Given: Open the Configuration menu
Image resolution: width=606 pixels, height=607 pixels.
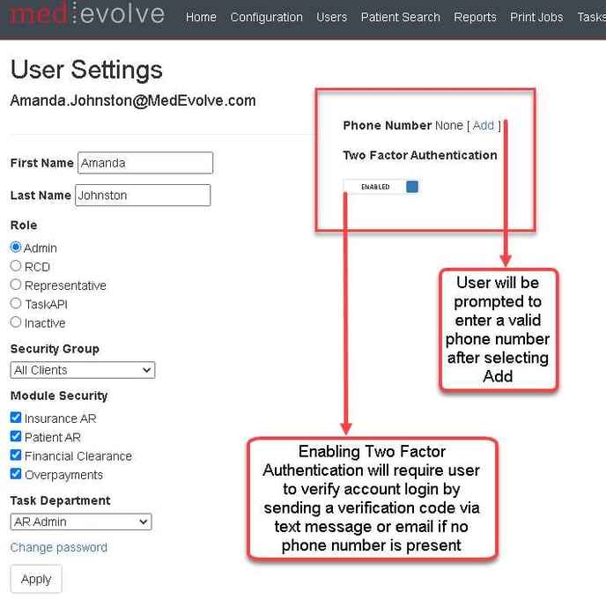Looking at the screenshot, I should click(266, 18).
